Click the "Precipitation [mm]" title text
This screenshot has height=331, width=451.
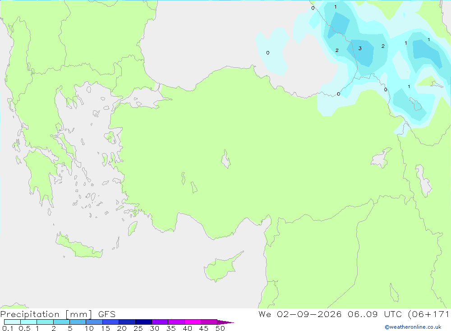coord(46,314)
